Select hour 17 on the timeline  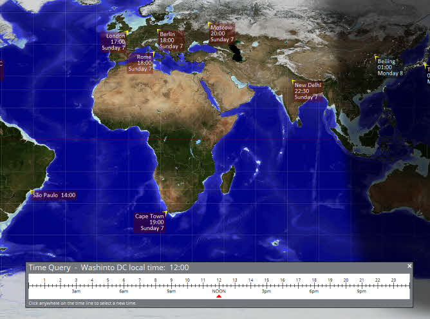pyautogui.click(x=299, y=280)
